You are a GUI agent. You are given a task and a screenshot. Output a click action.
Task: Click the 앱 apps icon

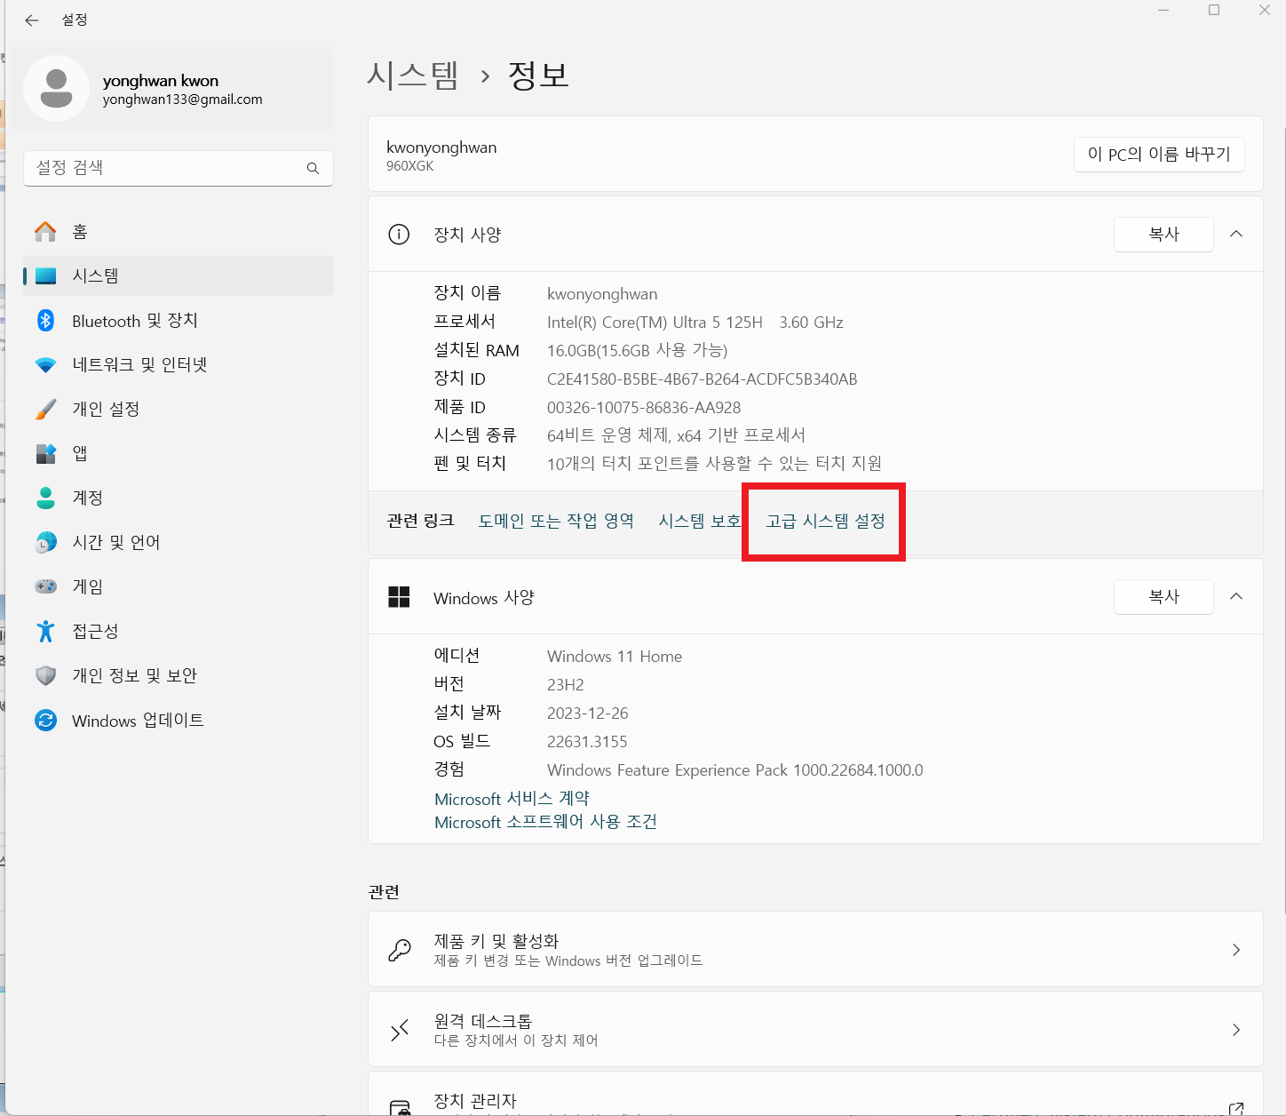(45, 453)
